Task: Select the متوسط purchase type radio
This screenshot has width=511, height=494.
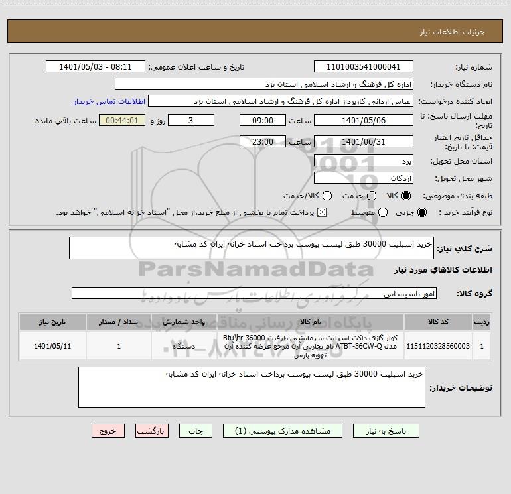Action: tap(383, 212)
